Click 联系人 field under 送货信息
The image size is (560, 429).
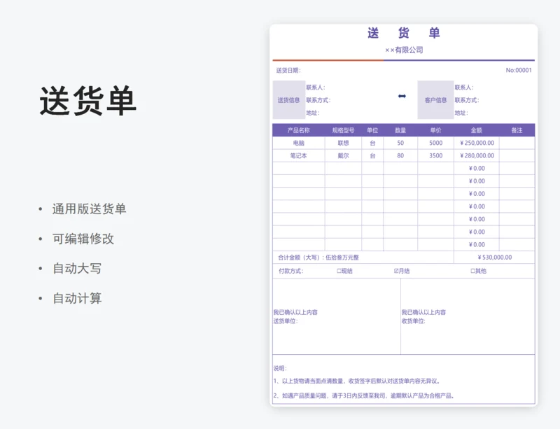[x=316, y=87]
